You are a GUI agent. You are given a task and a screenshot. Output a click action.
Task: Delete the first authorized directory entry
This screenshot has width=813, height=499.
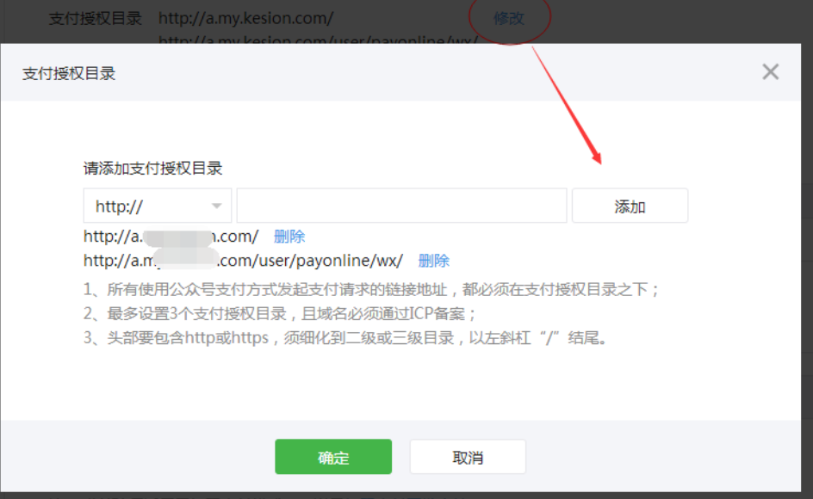(289, 236)
